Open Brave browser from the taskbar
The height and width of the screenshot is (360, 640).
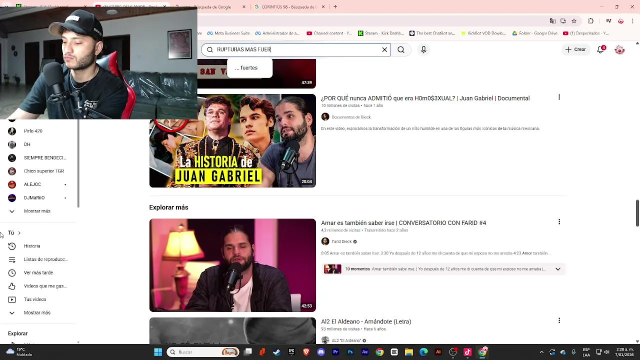pos(306,352)
